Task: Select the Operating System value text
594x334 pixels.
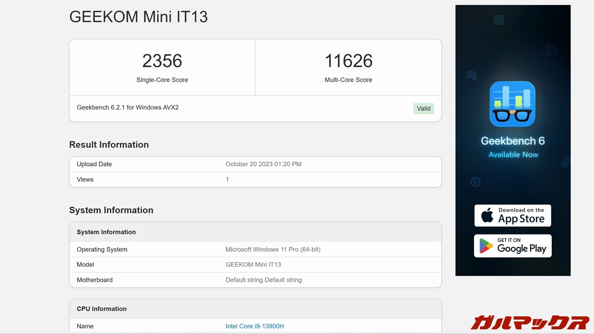Action: (273, 249)
